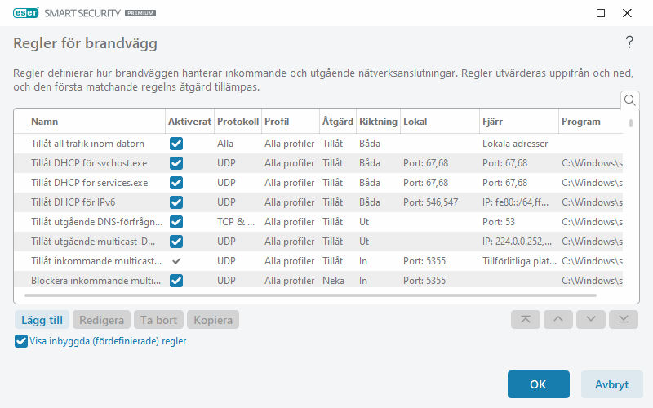Sort by Protokoll column header
The image size is (653, 408).
pos(238,122)
